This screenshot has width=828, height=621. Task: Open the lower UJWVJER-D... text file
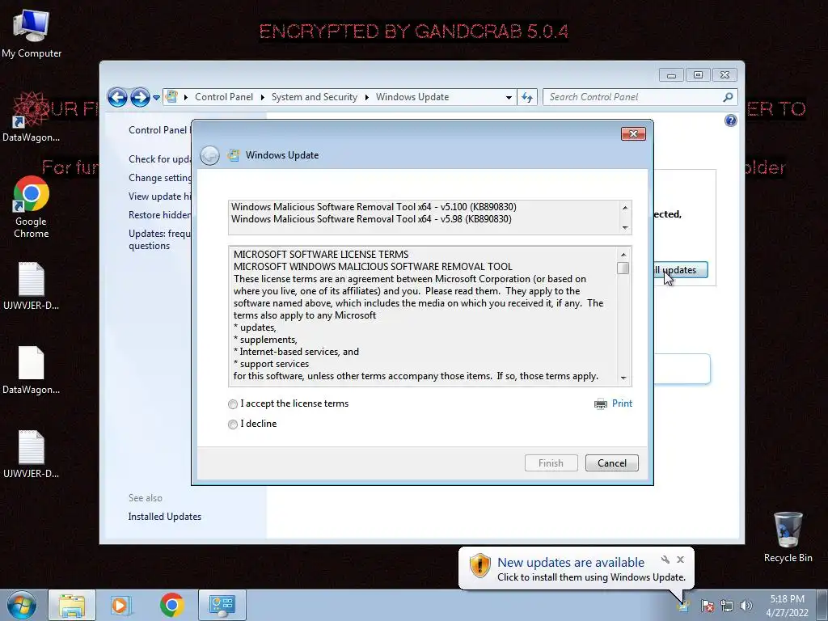tap(32, 454)
